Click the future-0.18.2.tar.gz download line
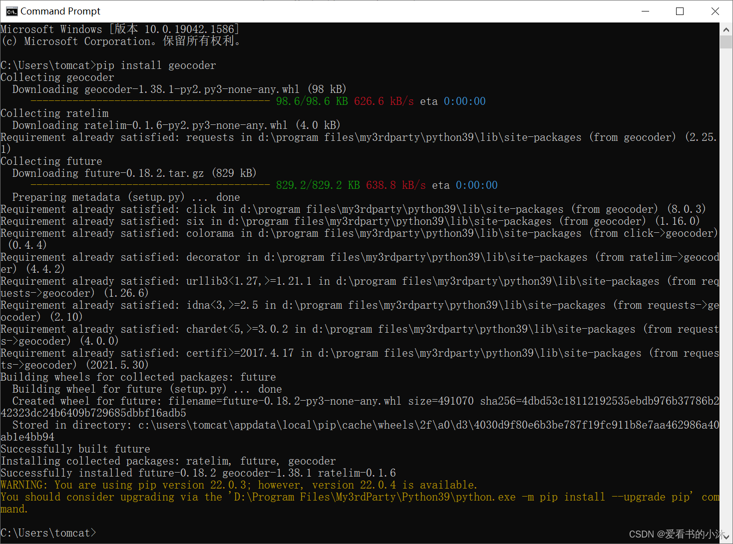This screenshot has height=544, width=733. (x=134, y=173)
